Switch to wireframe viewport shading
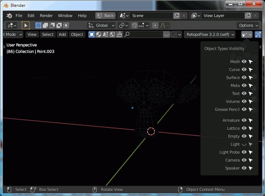 (x=92, y=34)
